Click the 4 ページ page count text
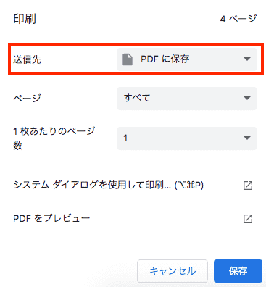Viewport: 266px width, 287px height. pos(238,19)
